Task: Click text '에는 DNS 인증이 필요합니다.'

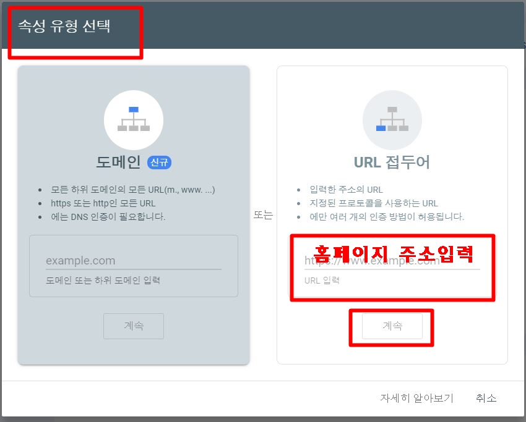Action: (108, 217)
